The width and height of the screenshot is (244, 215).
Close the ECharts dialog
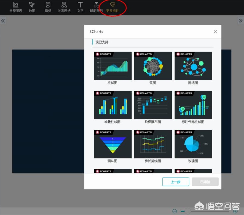215,32
